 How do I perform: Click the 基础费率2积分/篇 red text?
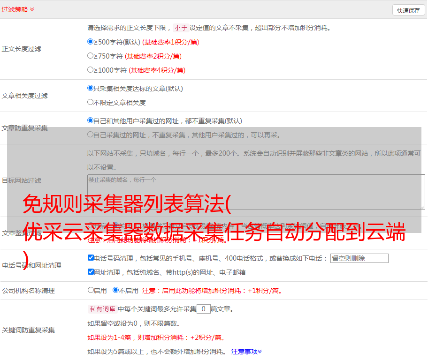[153, 56]
